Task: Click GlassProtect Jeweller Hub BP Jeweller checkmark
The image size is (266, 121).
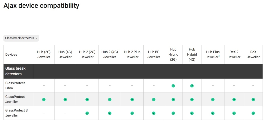Action: pyautogui.click(x=153, y=100)
